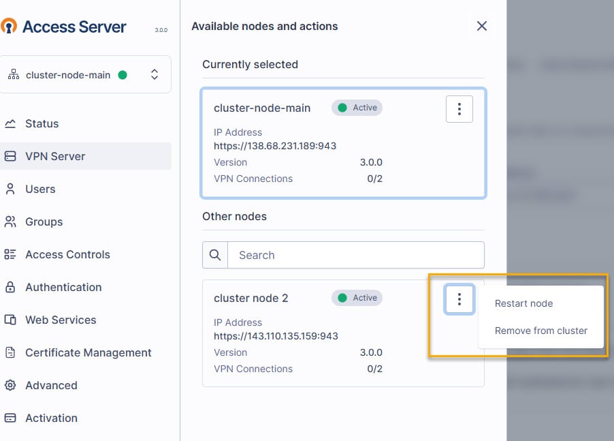This screenshot has height=441, width=614.
Task: Click the magnifier search icon
Action: coord(215,255)
